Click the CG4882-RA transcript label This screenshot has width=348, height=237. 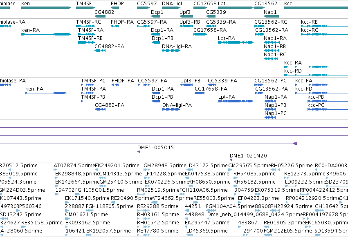pyautogui.click(x=110, y=46)
